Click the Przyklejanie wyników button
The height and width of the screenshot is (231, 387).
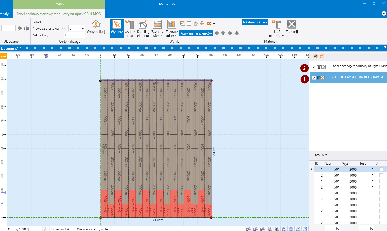[x=196, y=33]
